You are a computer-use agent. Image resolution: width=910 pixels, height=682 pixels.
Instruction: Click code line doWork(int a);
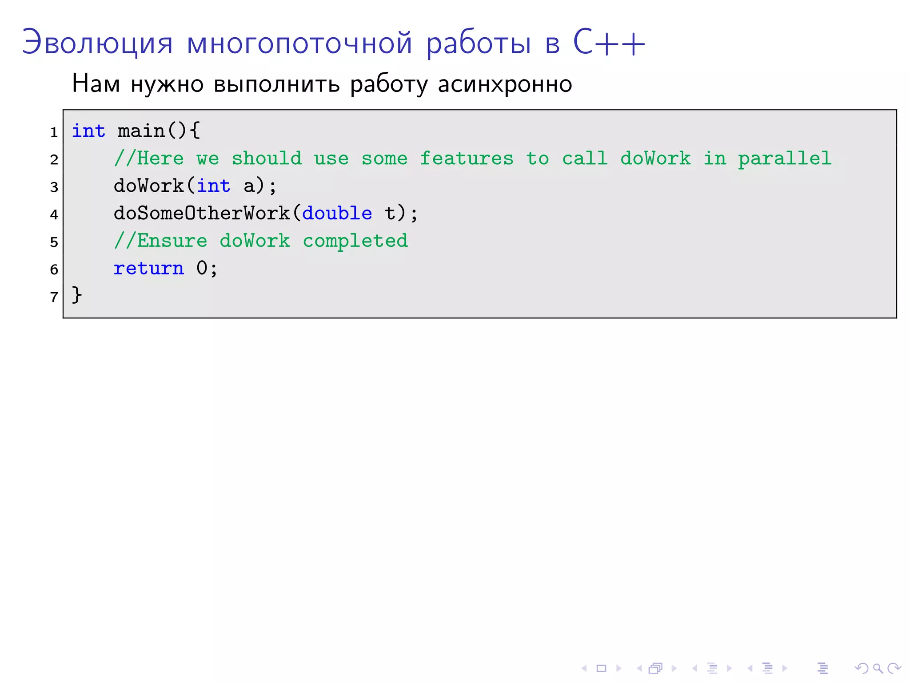tap(195, 186)
